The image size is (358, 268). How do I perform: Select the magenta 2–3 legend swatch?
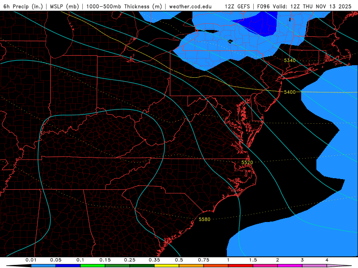(290, 266)
